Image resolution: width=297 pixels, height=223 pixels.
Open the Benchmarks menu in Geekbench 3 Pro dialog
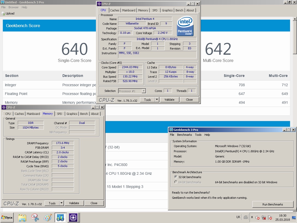pyautogui.click(x=184, y=135)
